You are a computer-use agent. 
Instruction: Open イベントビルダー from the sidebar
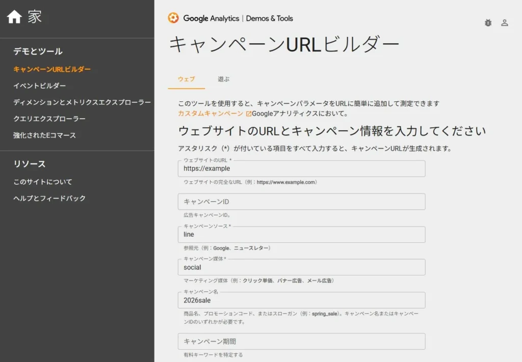[x=39, y=86]
